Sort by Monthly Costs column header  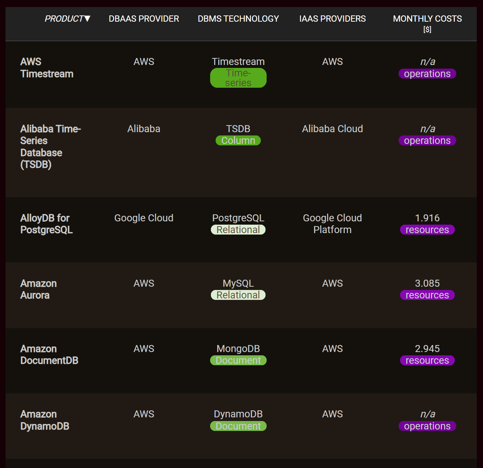tap(427, 19)
